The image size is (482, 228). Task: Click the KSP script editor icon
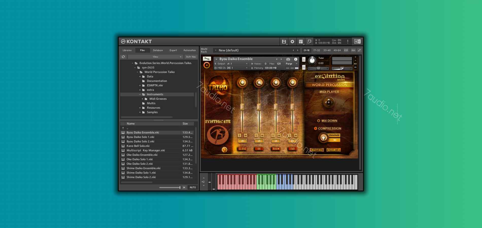tap(346, 50)
